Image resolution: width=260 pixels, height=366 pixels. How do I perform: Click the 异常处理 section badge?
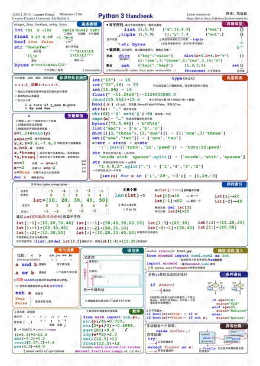tap(233, 326)
